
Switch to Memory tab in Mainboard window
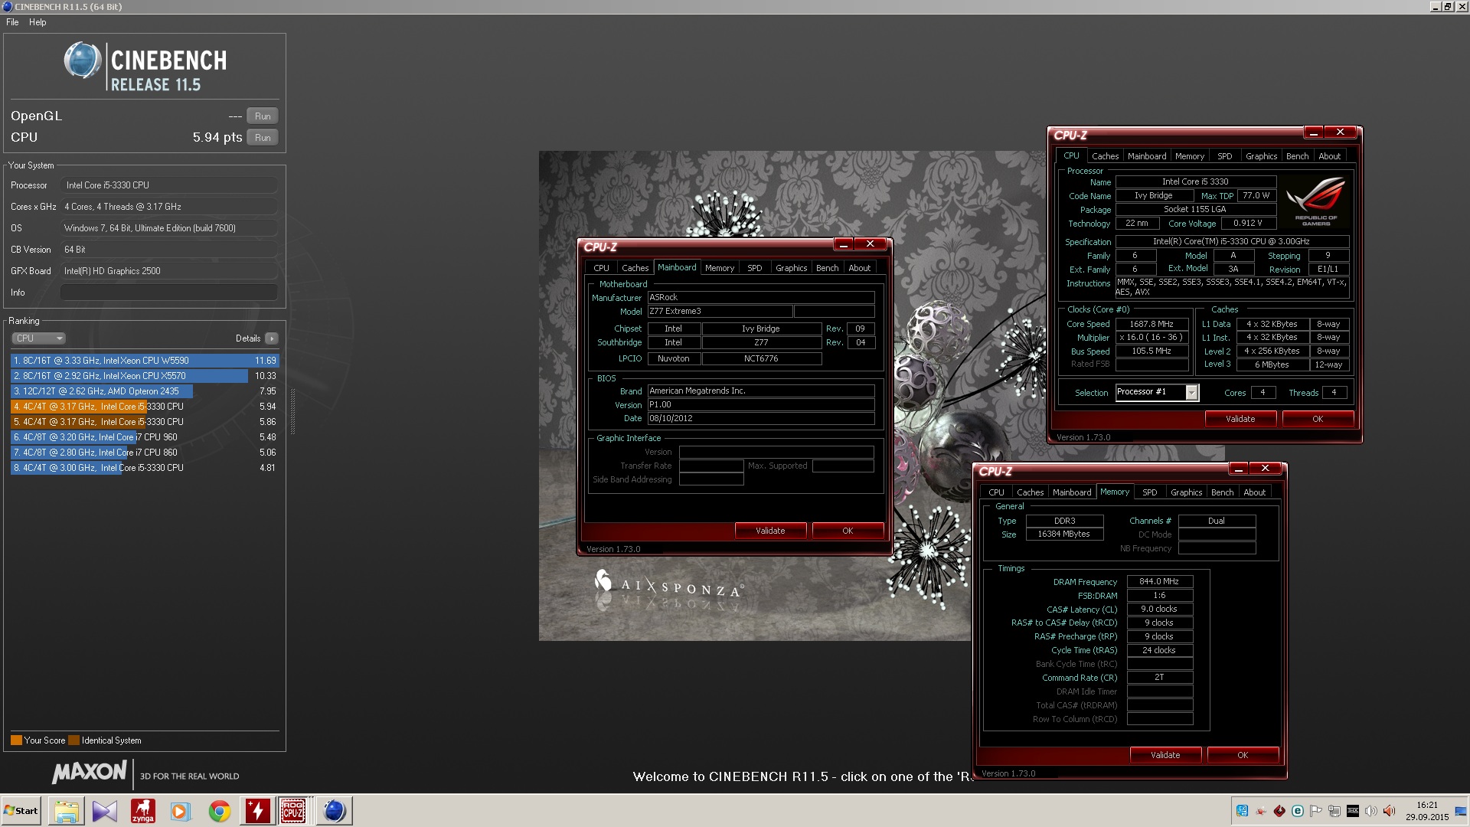pos(720,268)
